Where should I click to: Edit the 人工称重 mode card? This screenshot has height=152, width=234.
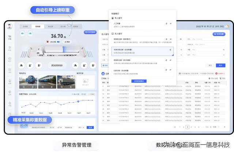(167, 23)
